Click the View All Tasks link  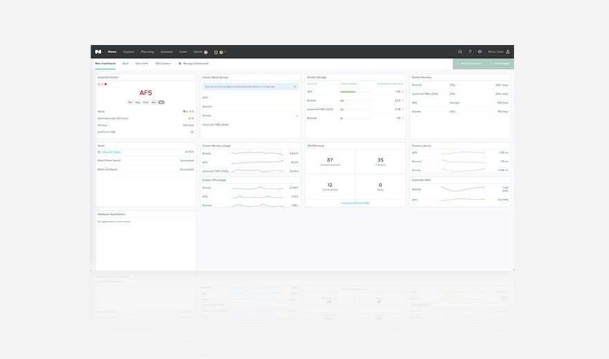(x=111, y=152)
